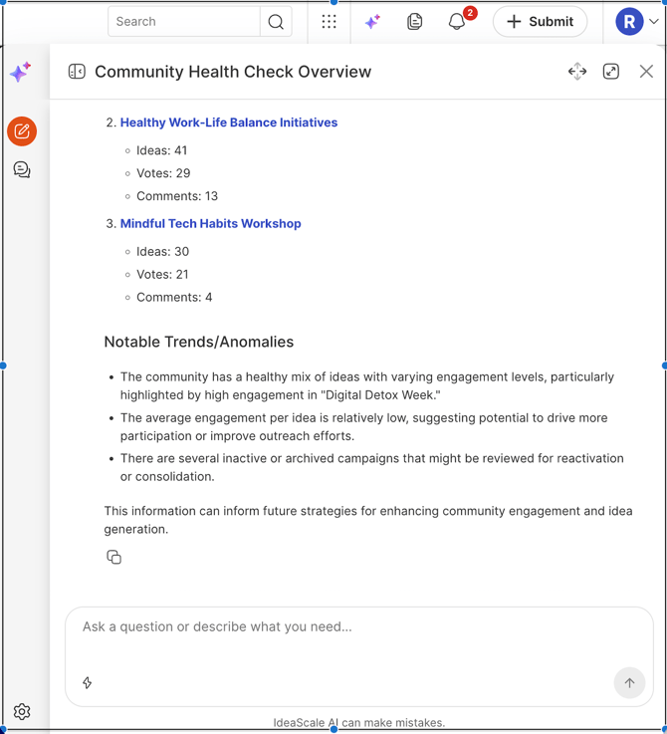Open the documents icon in top bar
667x734 pixels.
pyautogui.click(x=414, y=22)
